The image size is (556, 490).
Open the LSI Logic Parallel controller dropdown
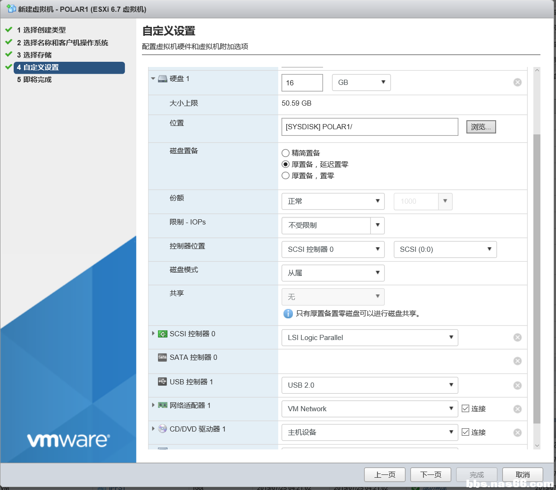(x=369, y=338)
